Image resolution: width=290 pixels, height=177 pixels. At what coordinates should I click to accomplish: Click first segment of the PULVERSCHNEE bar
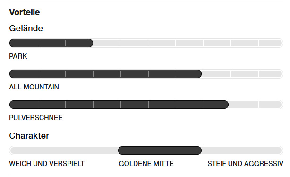point(24,105)
